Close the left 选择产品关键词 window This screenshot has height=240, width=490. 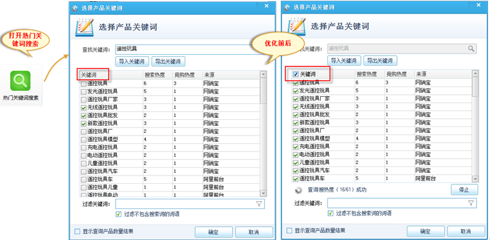click(x=267, y=6)
